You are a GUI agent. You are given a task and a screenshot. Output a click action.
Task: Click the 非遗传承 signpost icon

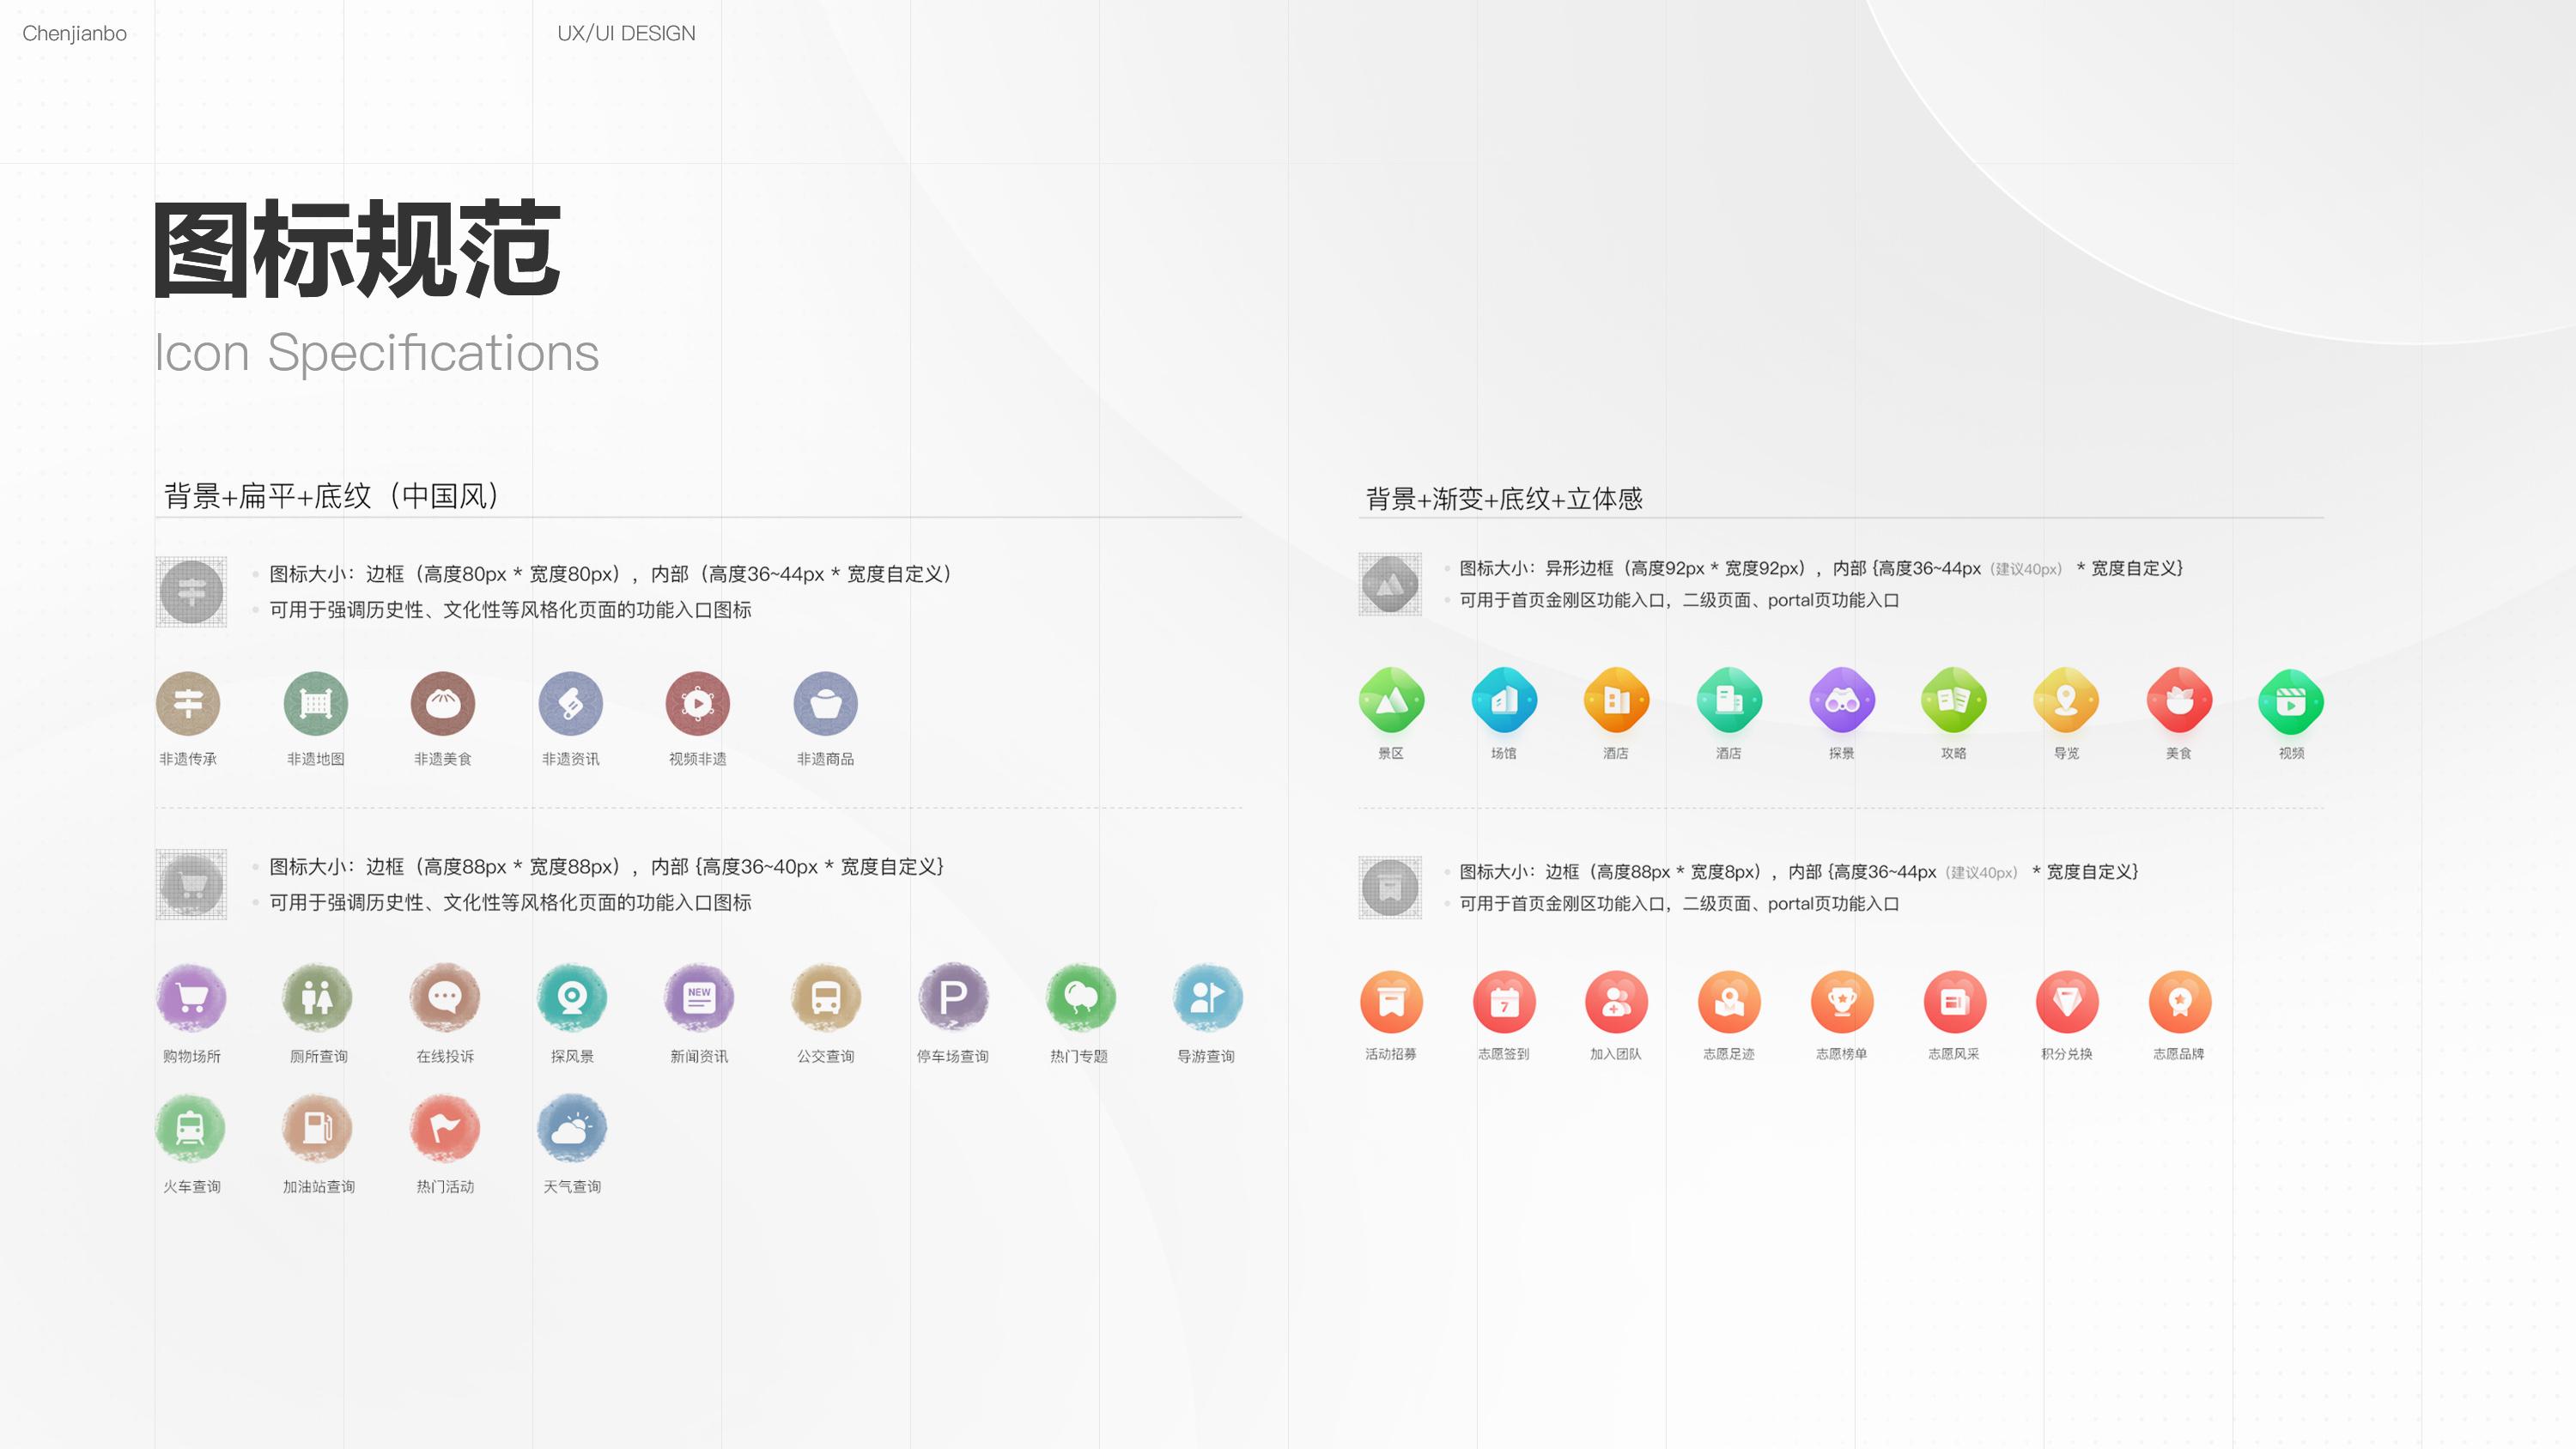pyautogui.click(x=188, y=703)
